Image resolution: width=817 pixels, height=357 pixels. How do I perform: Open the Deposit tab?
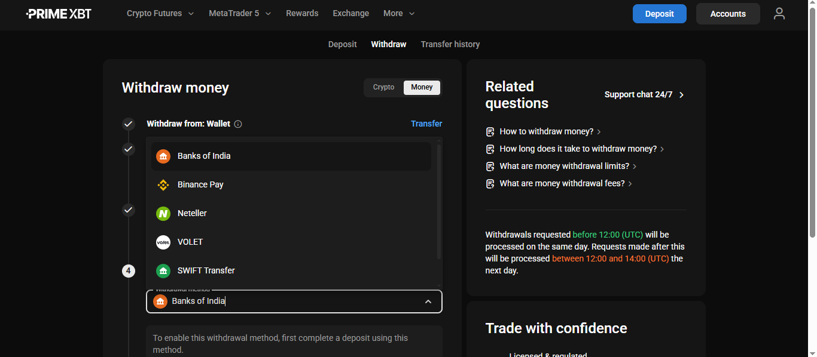342,44
